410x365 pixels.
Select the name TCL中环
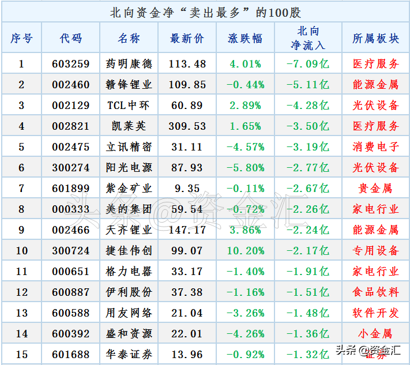(x=129, y=106)
